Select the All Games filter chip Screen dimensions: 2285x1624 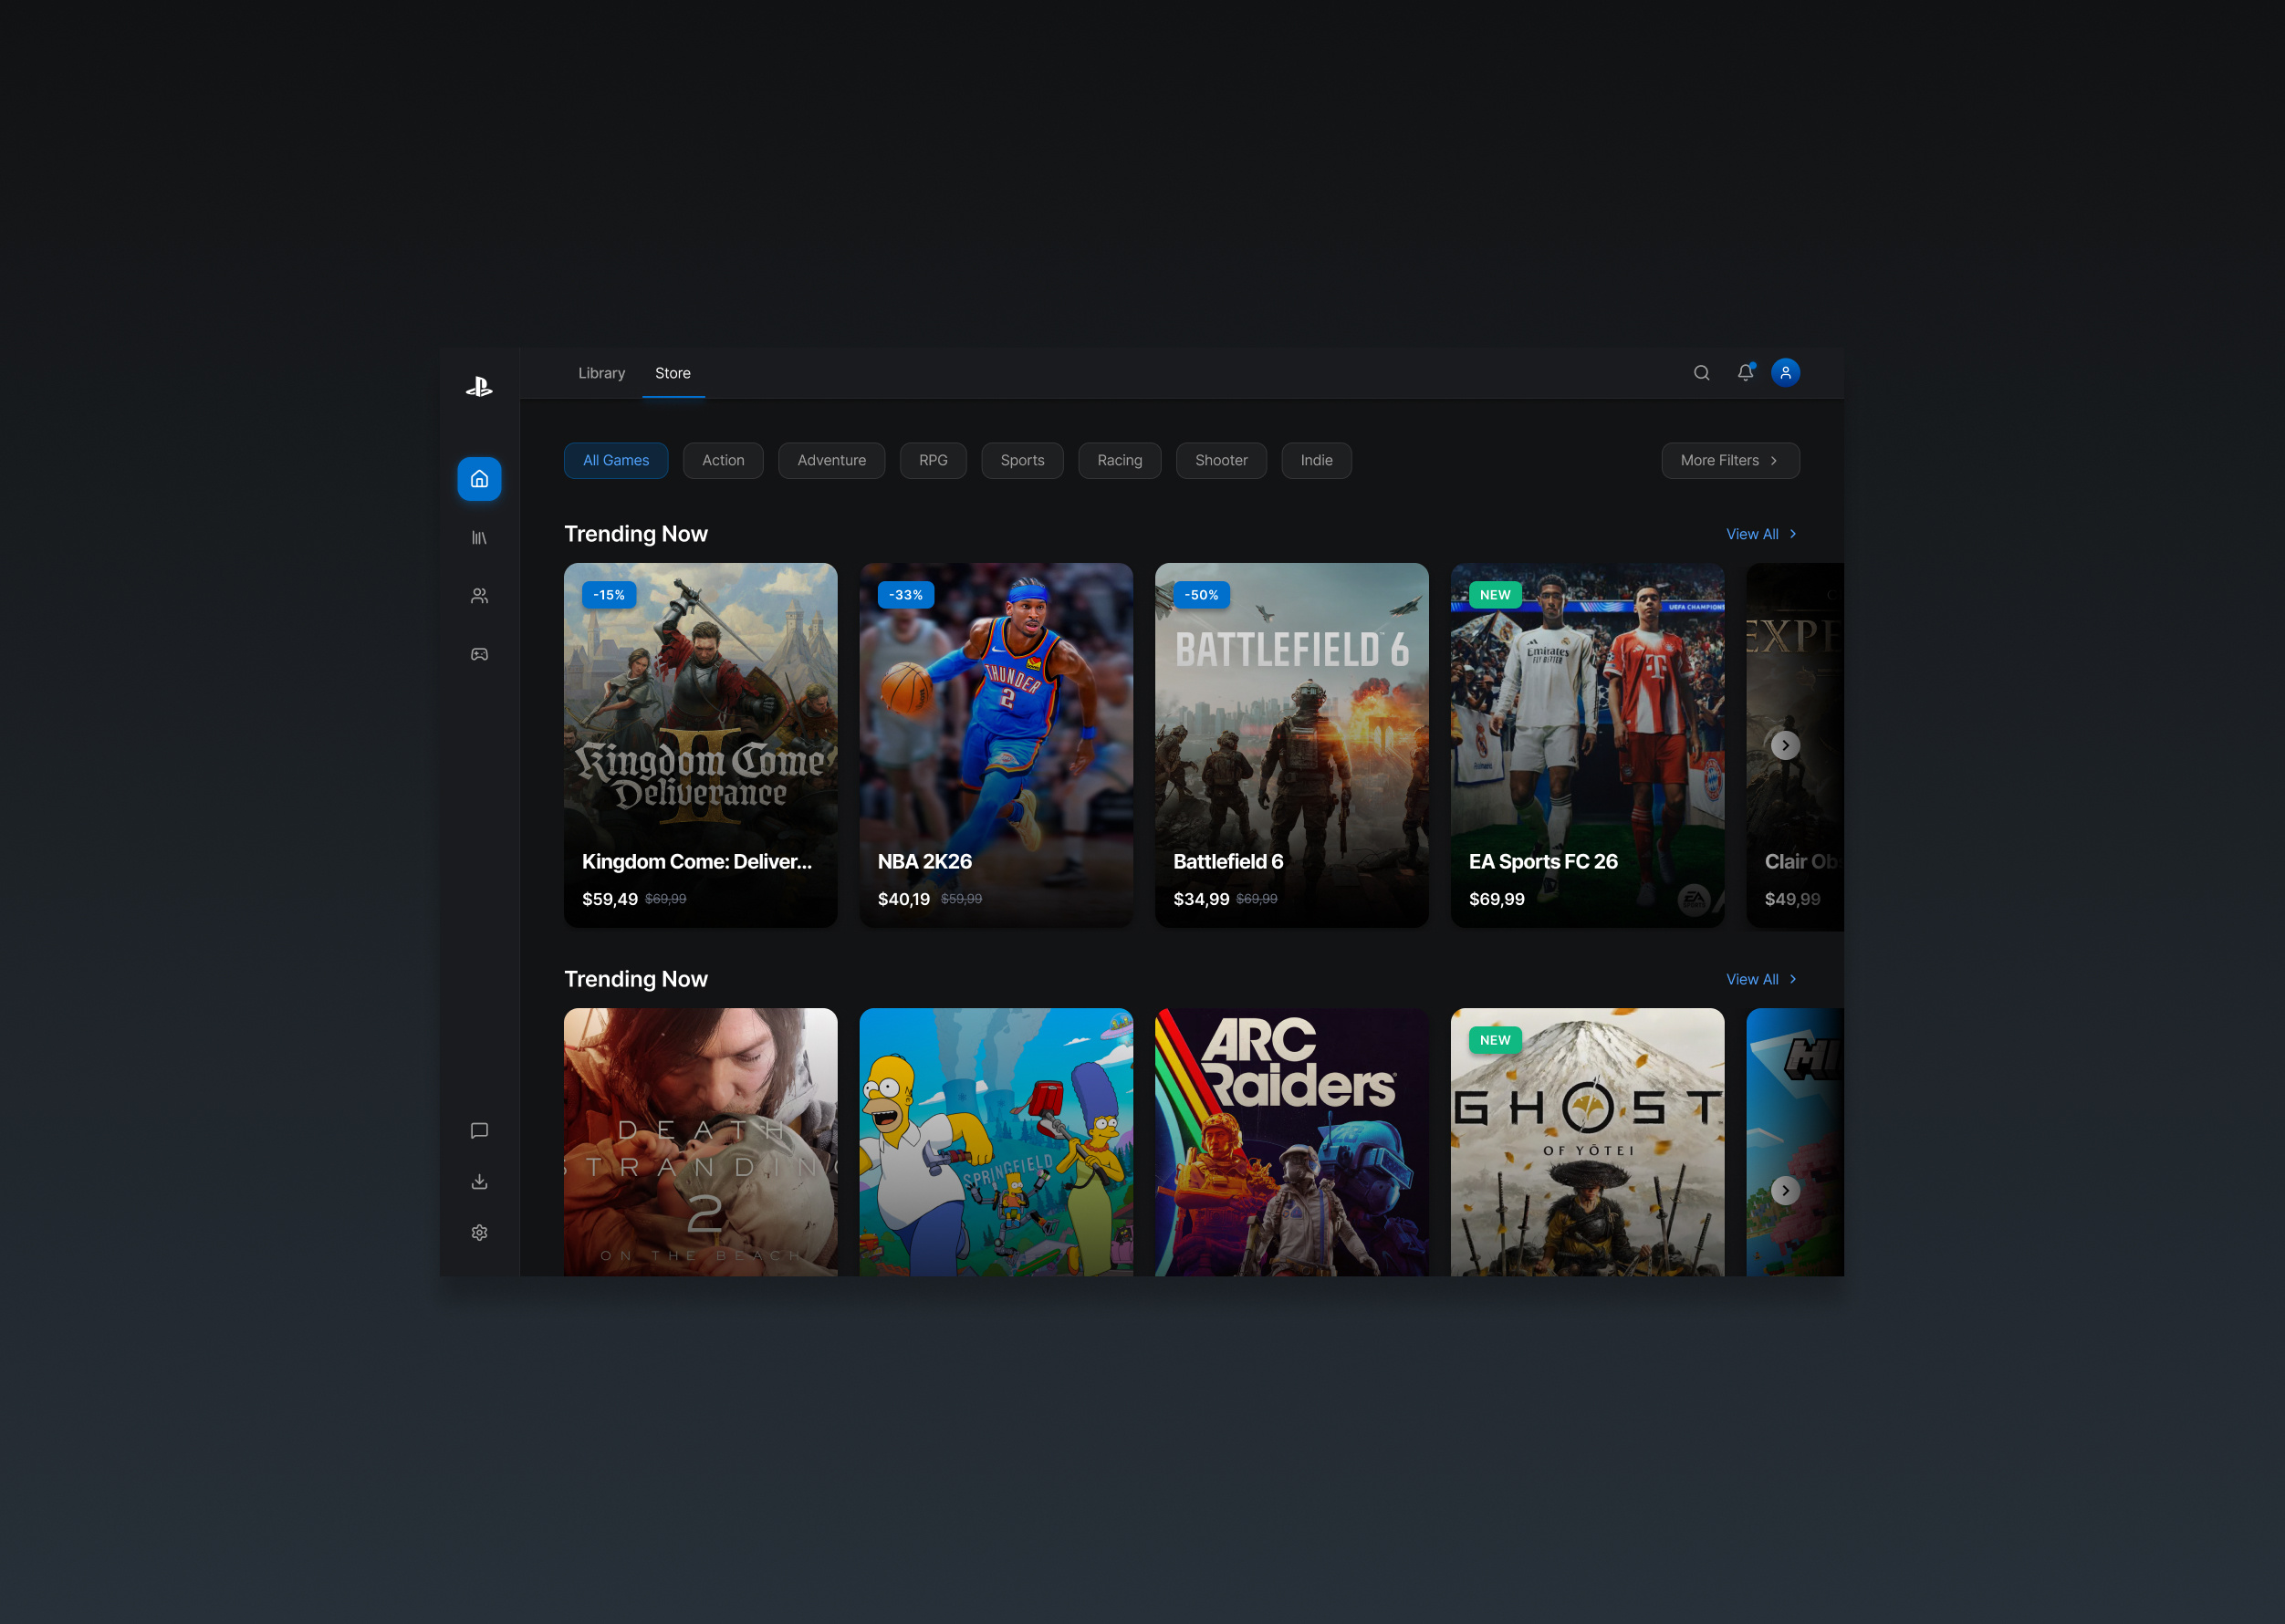pyautogui.click(x=616, y=461)
